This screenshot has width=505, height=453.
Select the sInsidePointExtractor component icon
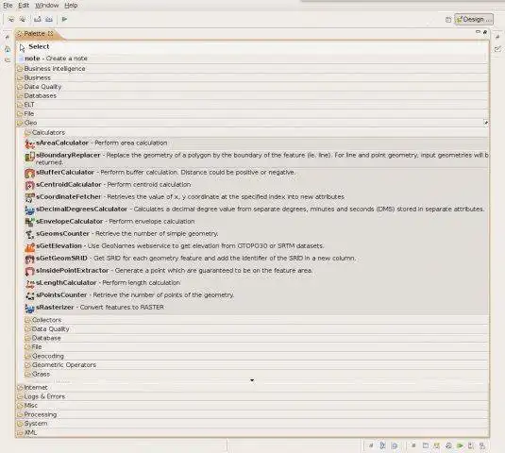pos(29,272)
